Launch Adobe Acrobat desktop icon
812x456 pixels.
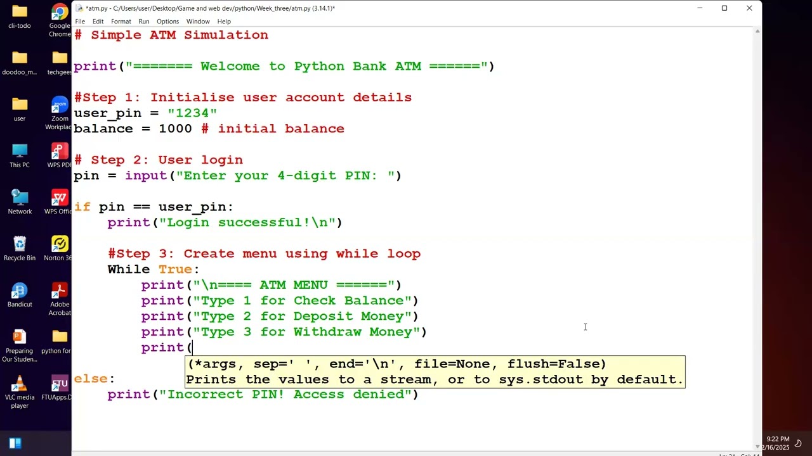pyautogui.click(x=60, y=300)
